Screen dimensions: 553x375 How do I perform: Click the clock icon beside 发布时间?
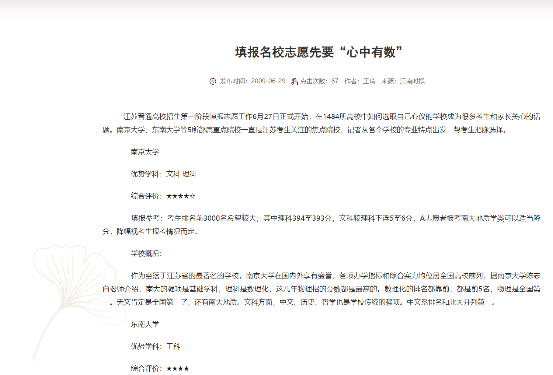click(213, 81)
